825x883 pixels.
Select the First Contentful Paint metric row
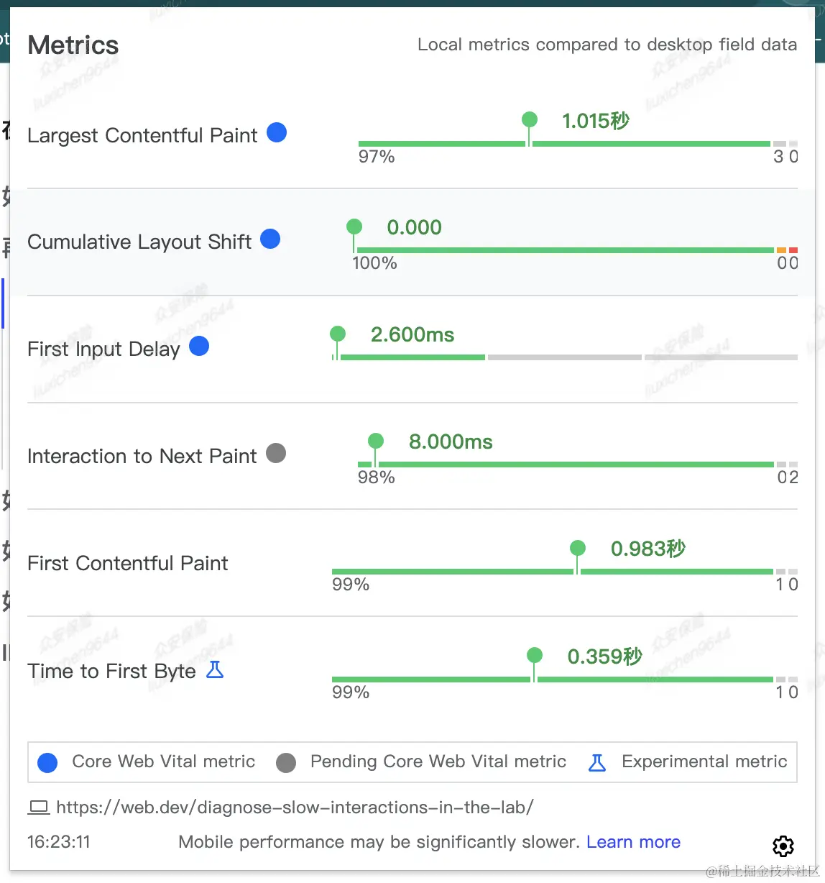pyautogui.click(x=127, y=563)
